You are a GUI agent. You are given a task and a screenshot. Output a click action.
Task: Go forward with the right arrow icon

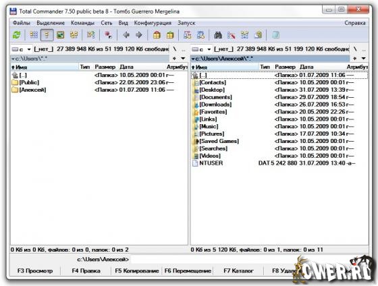[139, 35]
